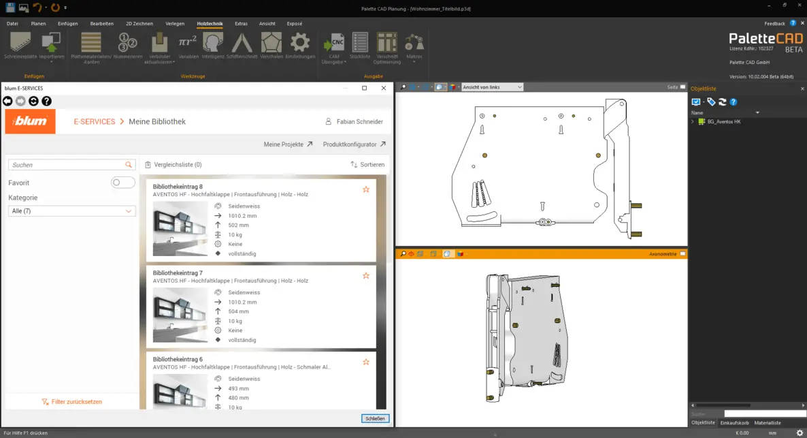
Task: Open the Ansicht von links dropdown
Action: click(x=492, y=87)
